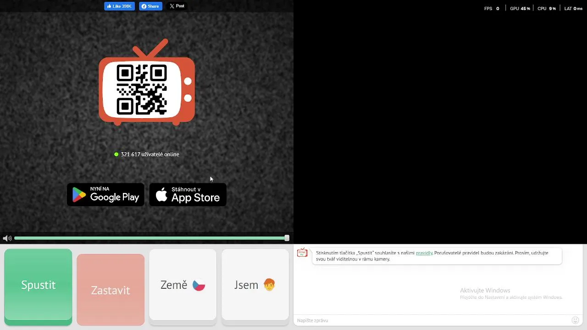Screen dimensions: 587x330
Task: Start chat with the Spustit button
Action: 38,287
